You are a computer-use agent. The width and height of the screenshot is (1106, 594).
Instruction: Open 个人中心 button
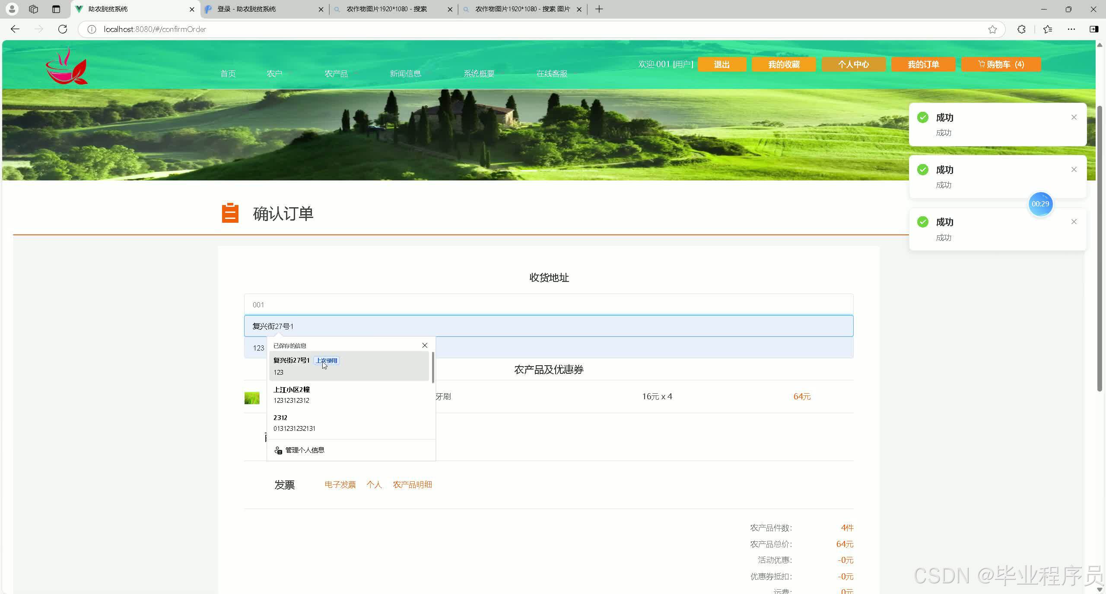[854, 64]
